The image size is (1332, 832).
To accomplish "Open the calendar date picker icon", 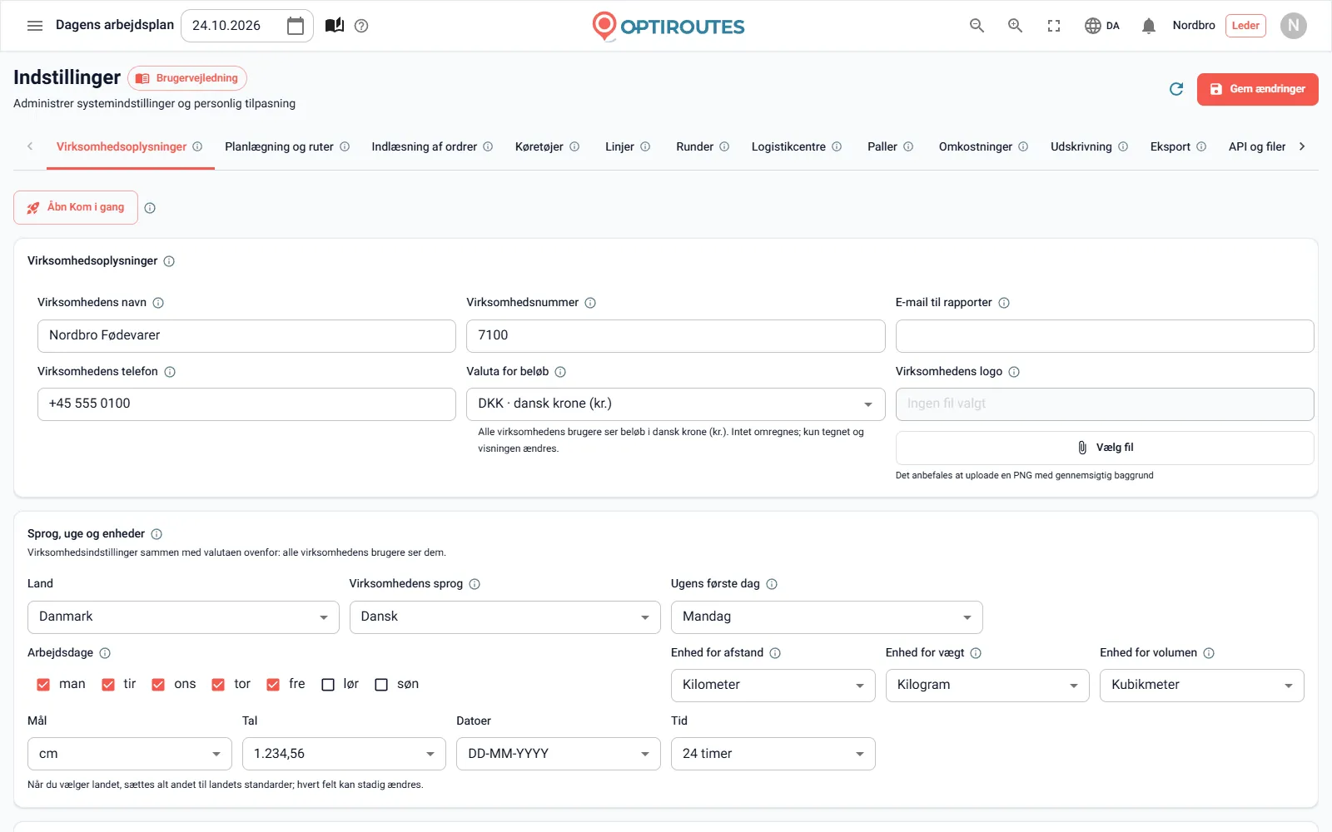I will (296, 26).
